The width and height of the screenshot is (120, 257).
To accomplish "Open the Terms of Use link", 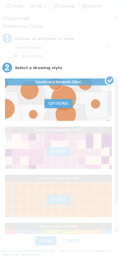I will (68, 250).
